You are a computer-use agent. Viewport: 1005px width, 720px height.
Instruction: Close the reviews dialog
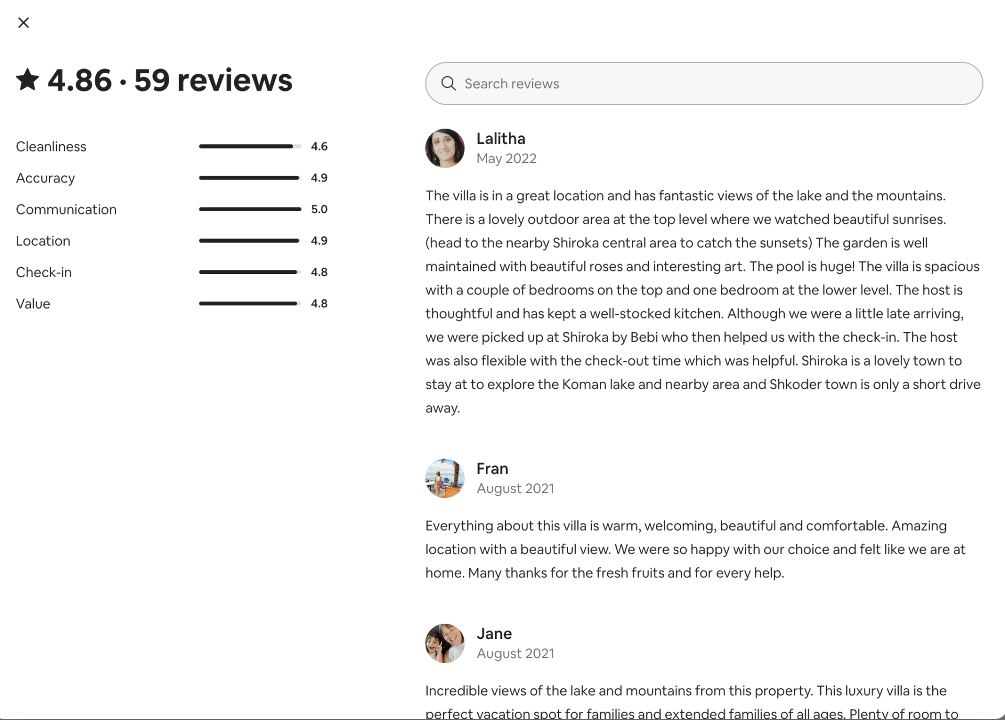pyautogui.click(x=24, y=22)
